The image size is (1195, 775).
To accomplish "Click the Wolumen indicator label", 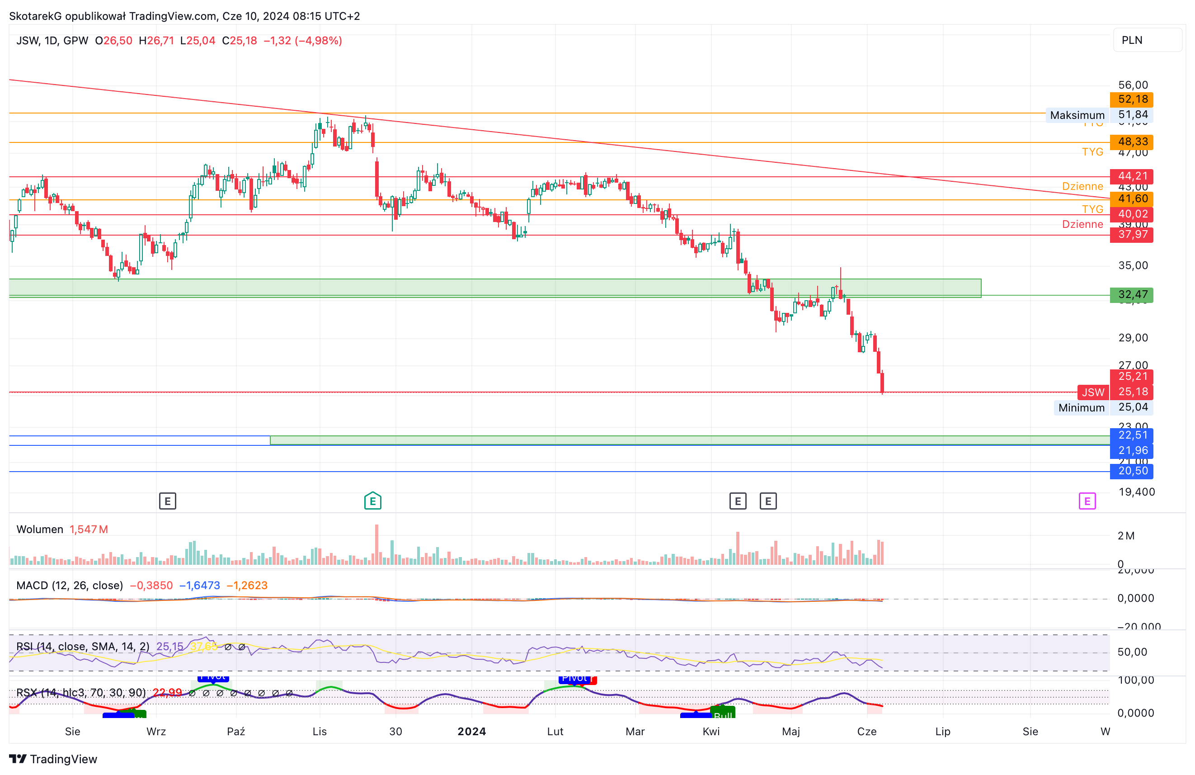I will pyautogui.click(x=40, y=529).
